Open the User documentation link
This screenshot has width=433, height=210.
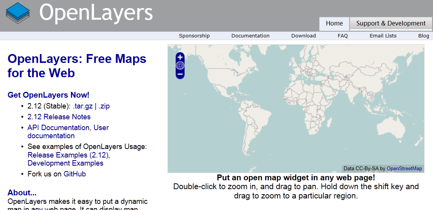[x=68, y=132]
